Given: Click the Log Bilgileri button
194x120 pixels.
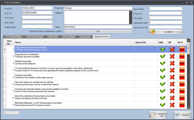Looking at the screenshot, I should point(165,32).
